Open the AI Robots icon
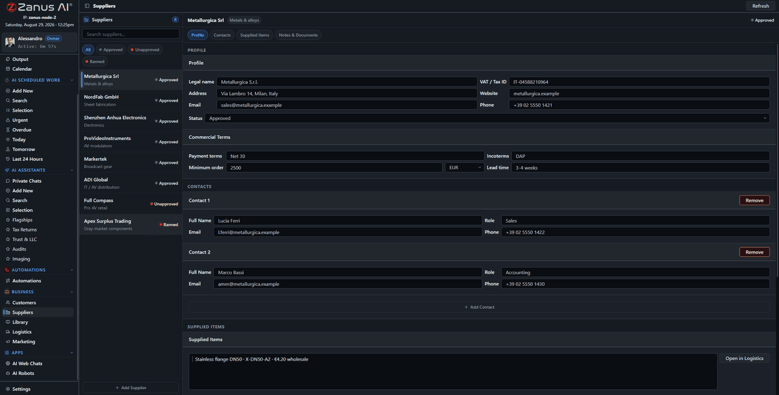Image resolution: width=779 pixels, height=395 pixels. click(x=8, y=374)
